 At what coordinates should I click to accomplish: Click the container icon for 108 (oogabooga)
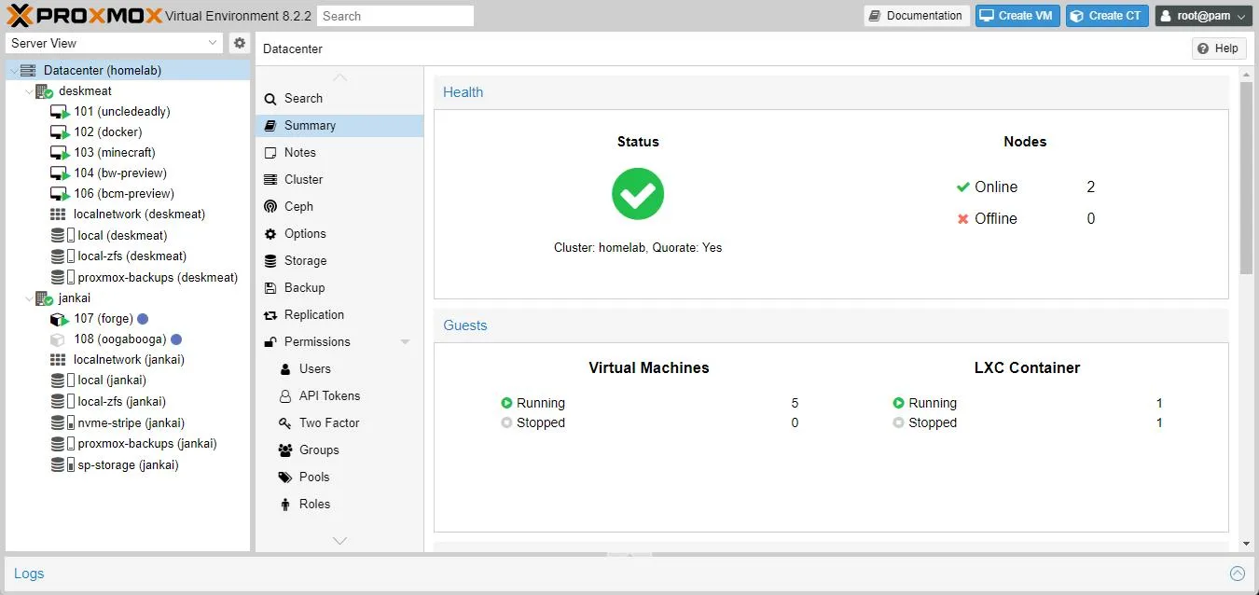[x=58, y=339]
